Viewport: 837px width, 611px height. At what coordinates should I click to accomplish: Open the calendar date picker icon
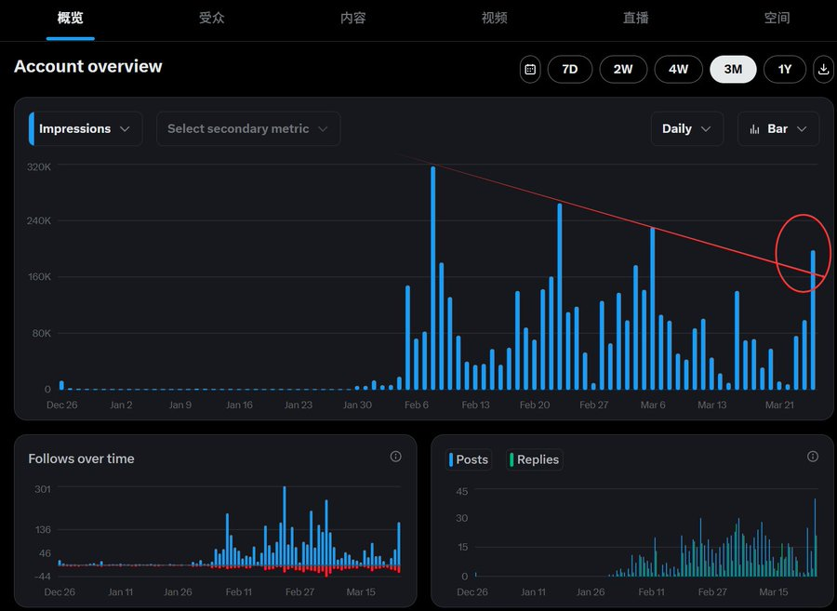(529, 69)
